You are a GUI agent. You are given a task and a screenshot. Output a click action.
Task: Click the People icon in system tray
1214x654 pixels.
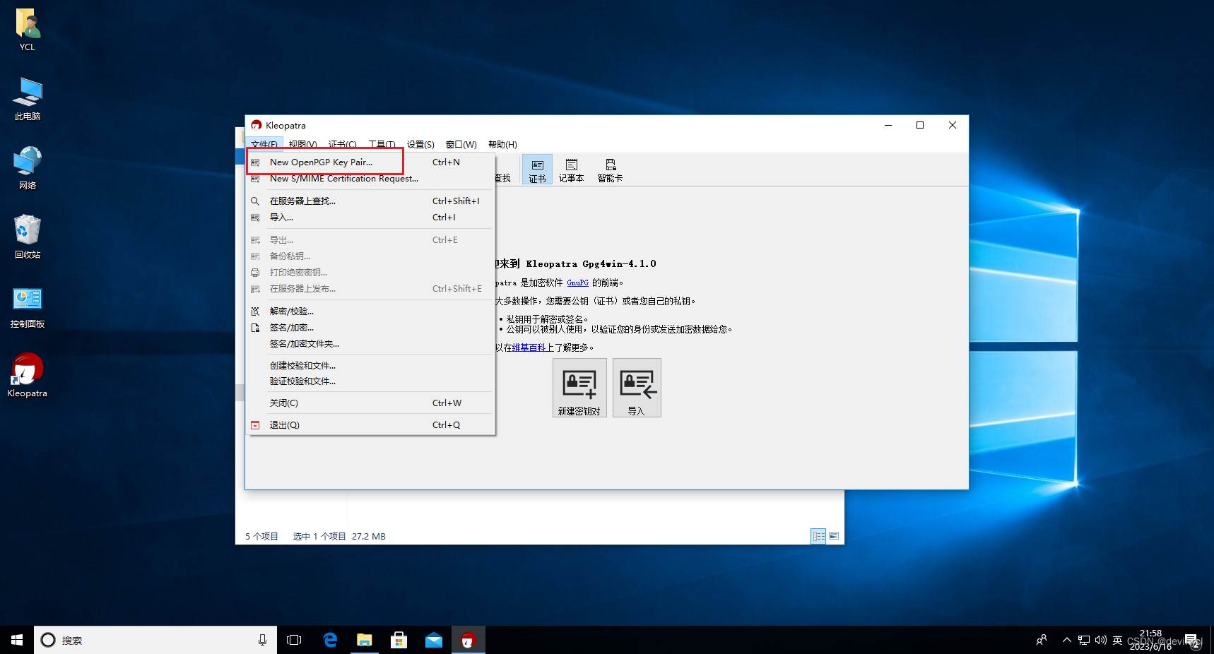(1042, 640)
